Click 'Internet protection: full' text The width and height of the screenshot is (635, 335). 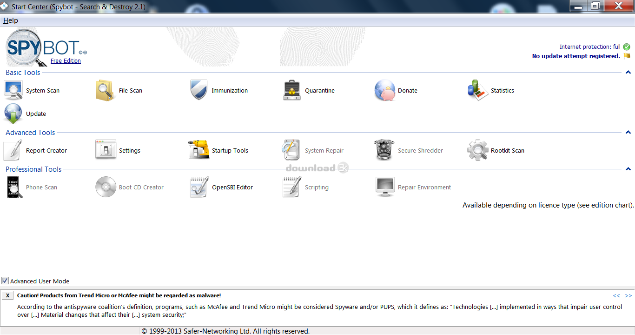click(x=590, y=47)
